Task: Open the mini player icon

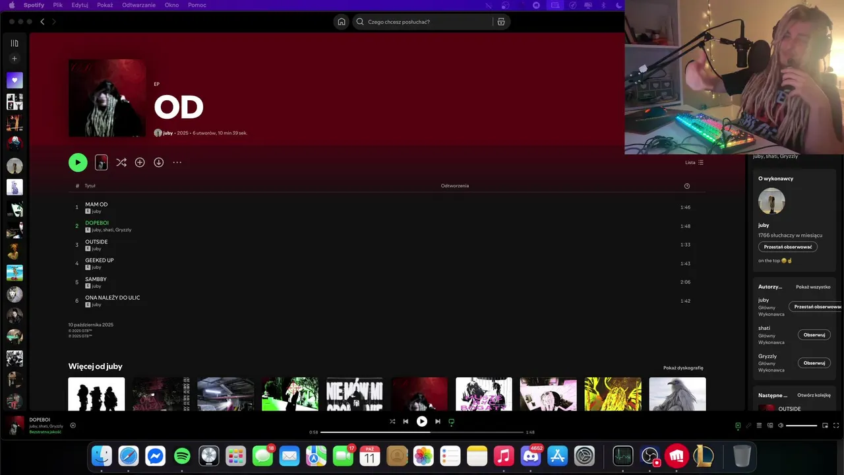Action: coord(825,426)
